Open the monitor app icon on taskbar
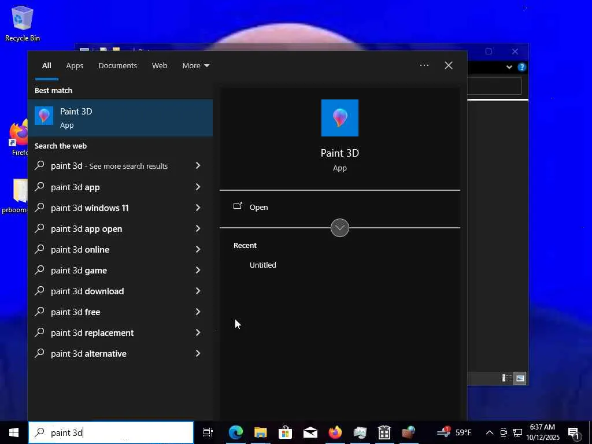Screen dimensions: 592x444 click(360, 432)
